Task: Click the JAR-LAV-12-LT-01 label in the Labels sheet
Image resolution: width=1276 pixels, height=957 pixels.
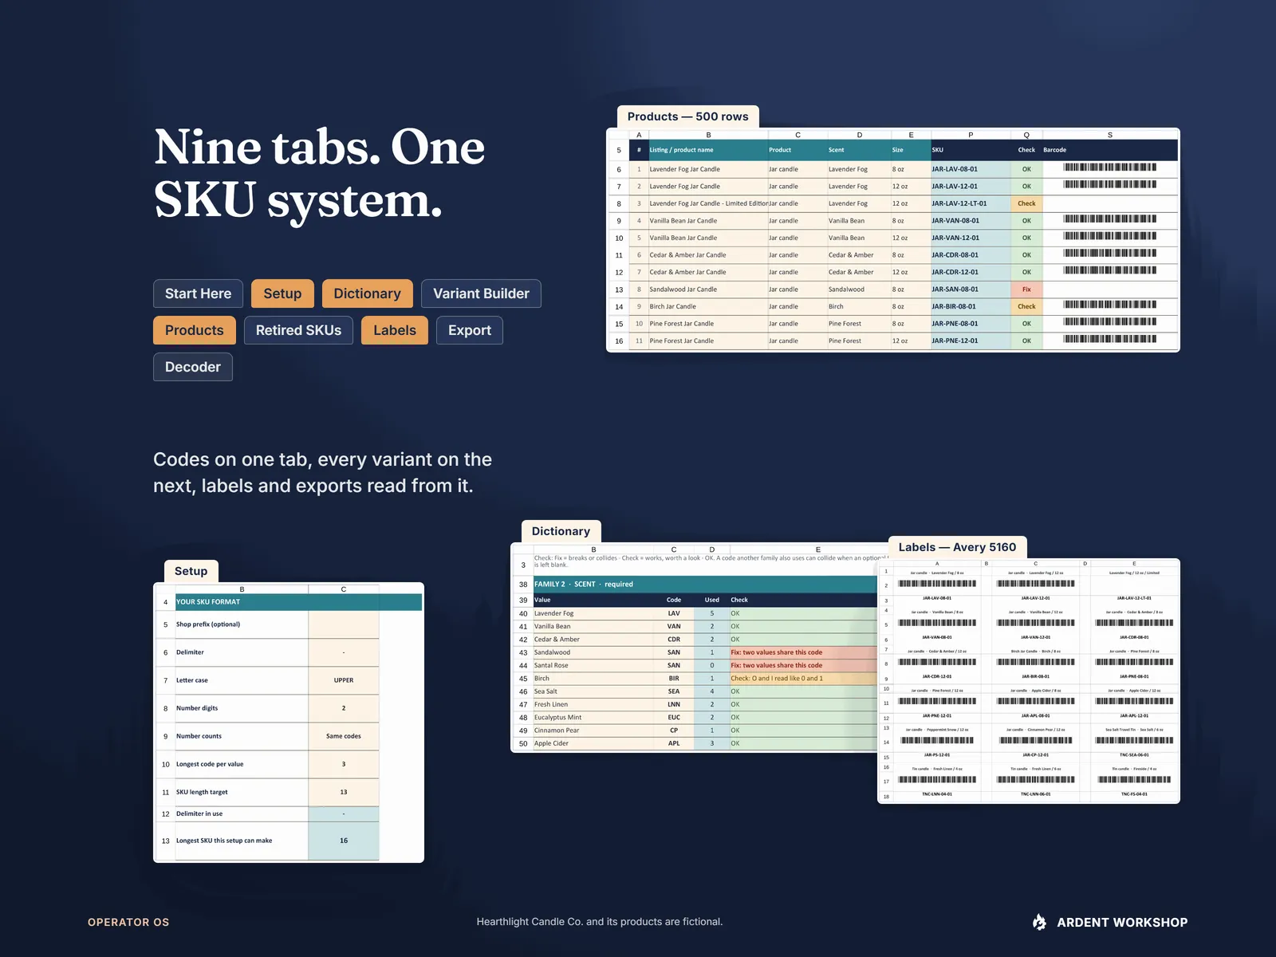Action: tap(1134, 597)
